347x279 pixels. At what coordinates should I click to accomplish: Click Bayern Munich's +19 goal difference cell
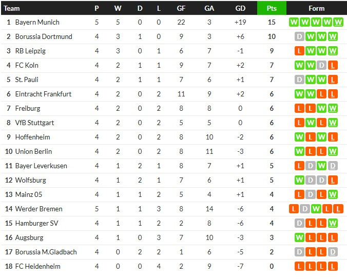point(240,22)
